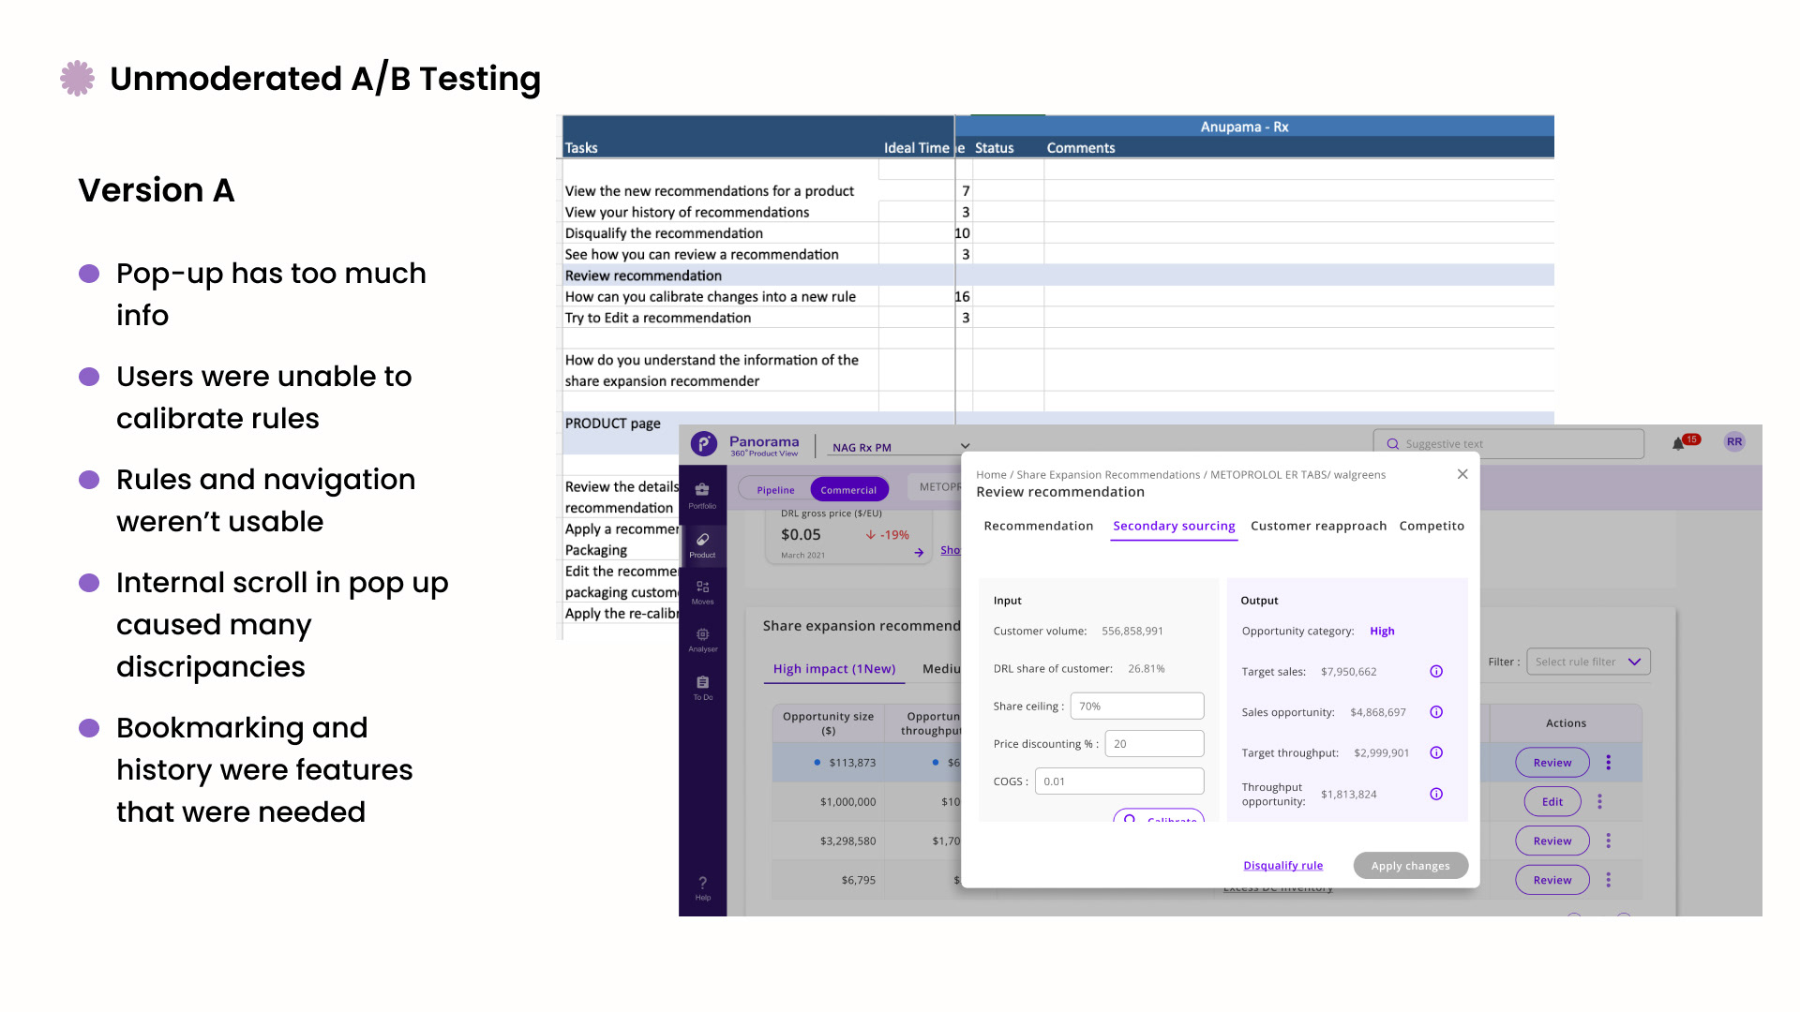Screen dimensions: 1800x1012
Task: Switch toggle to Pipeline view
Action: click(775, 489)
